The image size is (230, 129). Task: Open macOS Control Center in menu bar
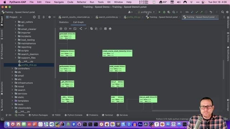(x=203, y=2)
